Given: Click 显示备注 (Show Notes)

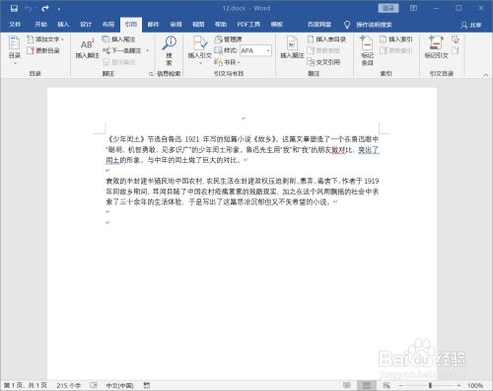Looking at the screenshot, I should (x=119, y=62).
